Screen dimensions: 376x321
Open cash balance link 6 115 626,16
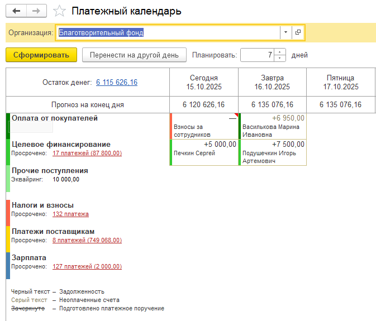tap(117, 83)
